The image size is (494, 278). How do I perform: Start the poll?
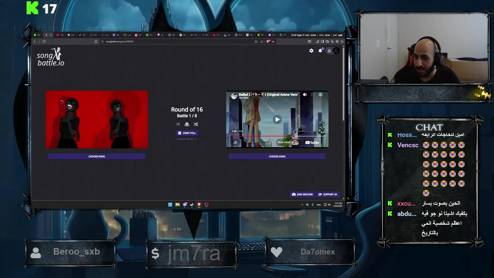tap(187, 133)
